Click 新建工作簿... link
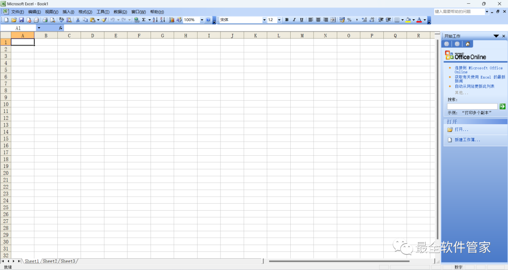508x270 pixels. [x=467, y=140]
